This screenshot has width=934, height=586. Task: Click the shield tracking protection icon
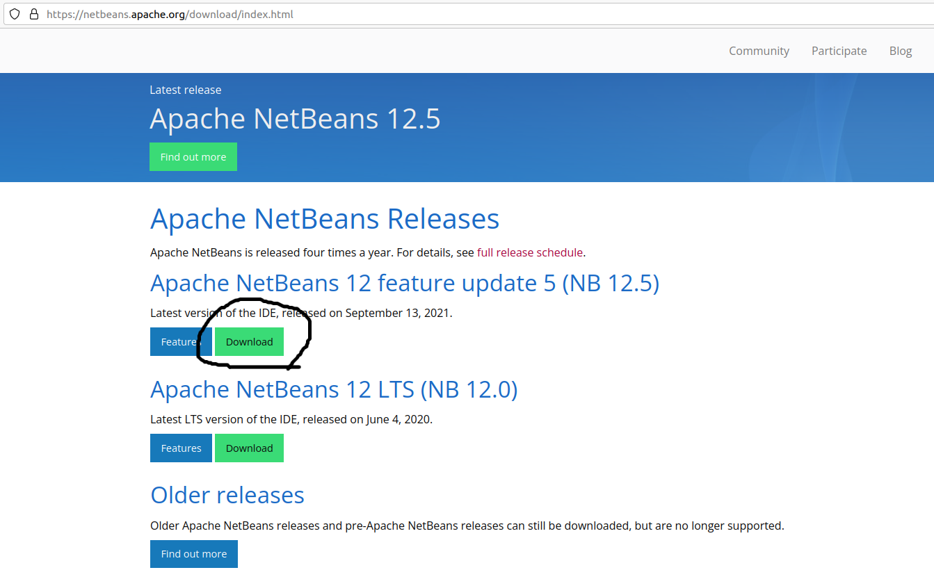point(15,14)
